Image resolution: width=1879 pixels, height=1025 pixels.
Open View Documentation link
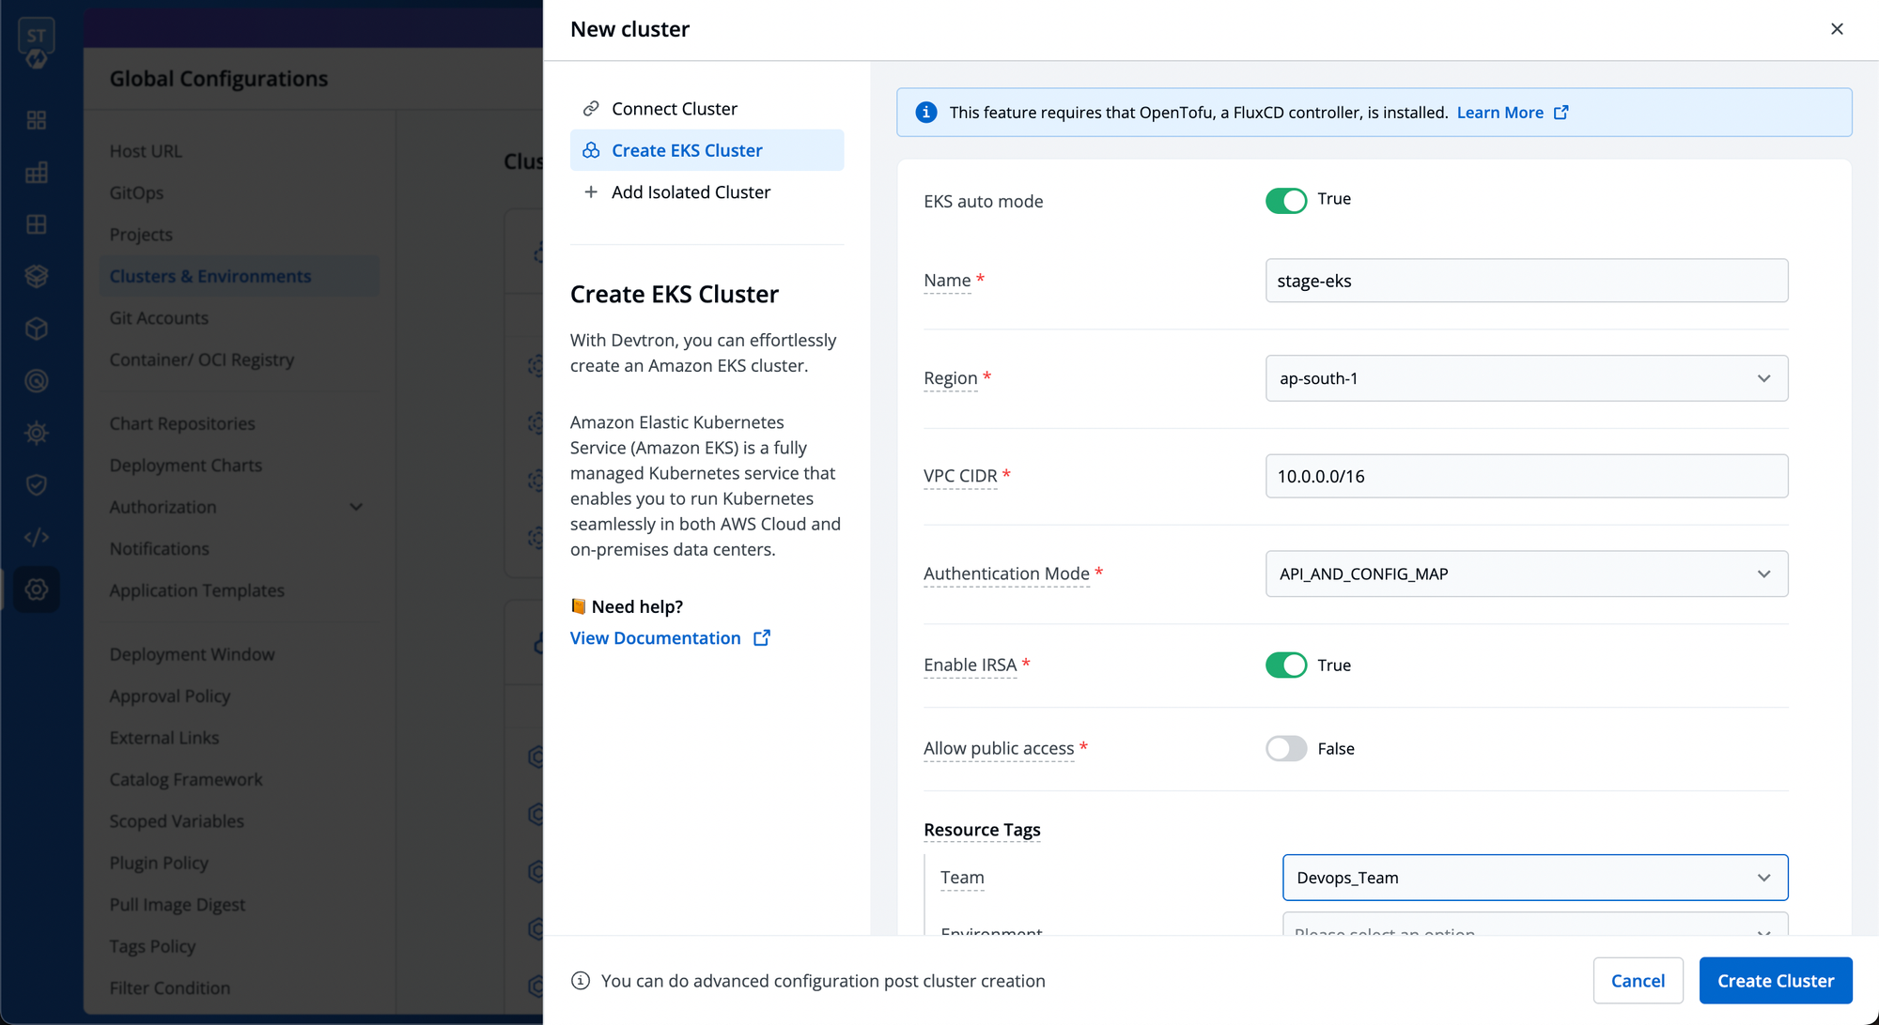[x=656, y=638]
